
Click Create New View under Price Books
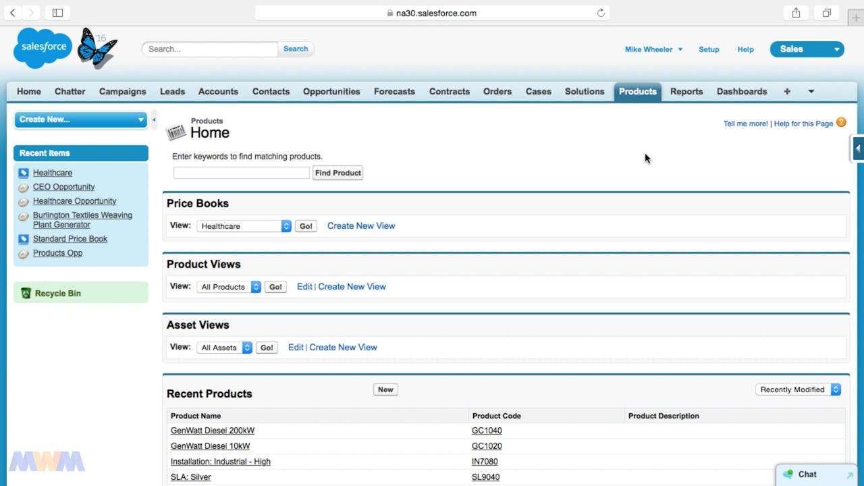click(361, 226)
